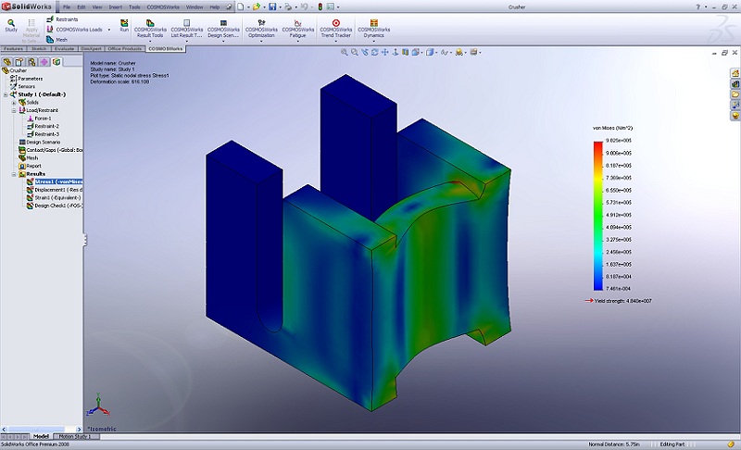The height and width of the screenshot is (450, 741).
Task: Click the von Mises color legend bar
Action: tap(597, 215)
